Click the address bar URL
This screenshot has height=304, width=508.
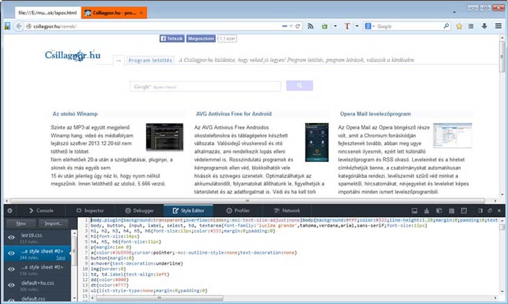click(54, 26)
